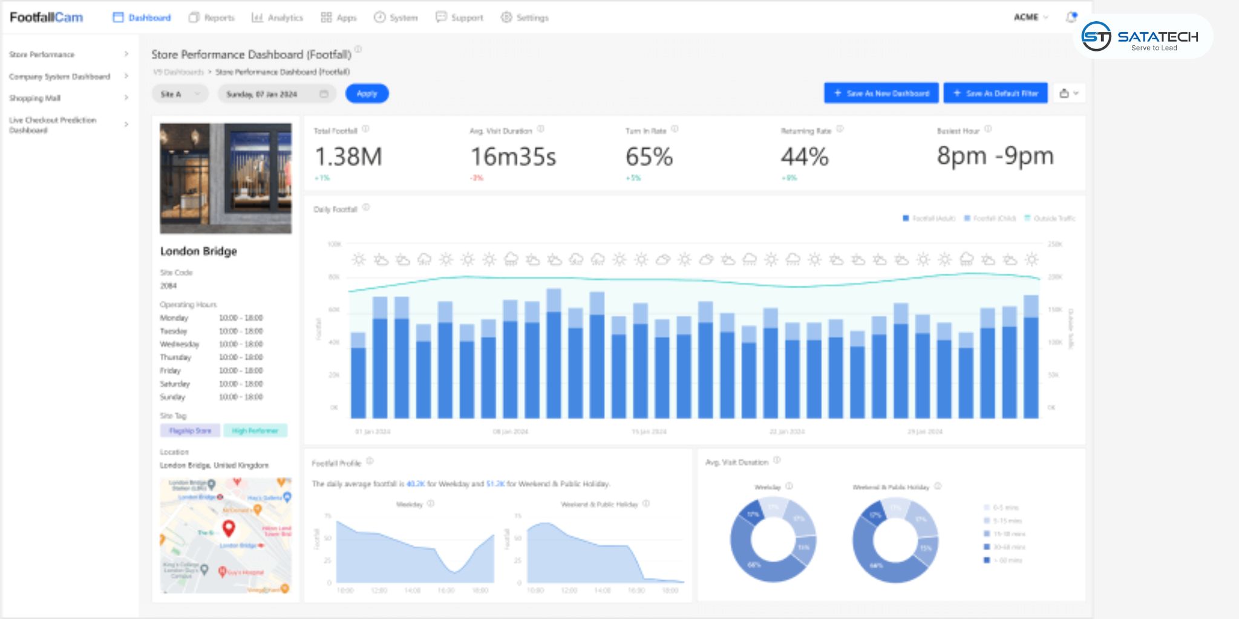Image resolution: width=1239 pixels, height=619 pixels.
Task: Open the Site A dropdown
Action: click(180, 94)
